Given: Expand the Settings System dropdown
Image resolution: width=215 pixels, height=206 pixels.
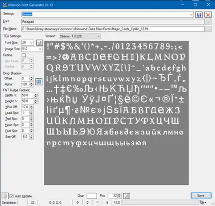Looking at the screenshot, I should click(x=191, y=15).
